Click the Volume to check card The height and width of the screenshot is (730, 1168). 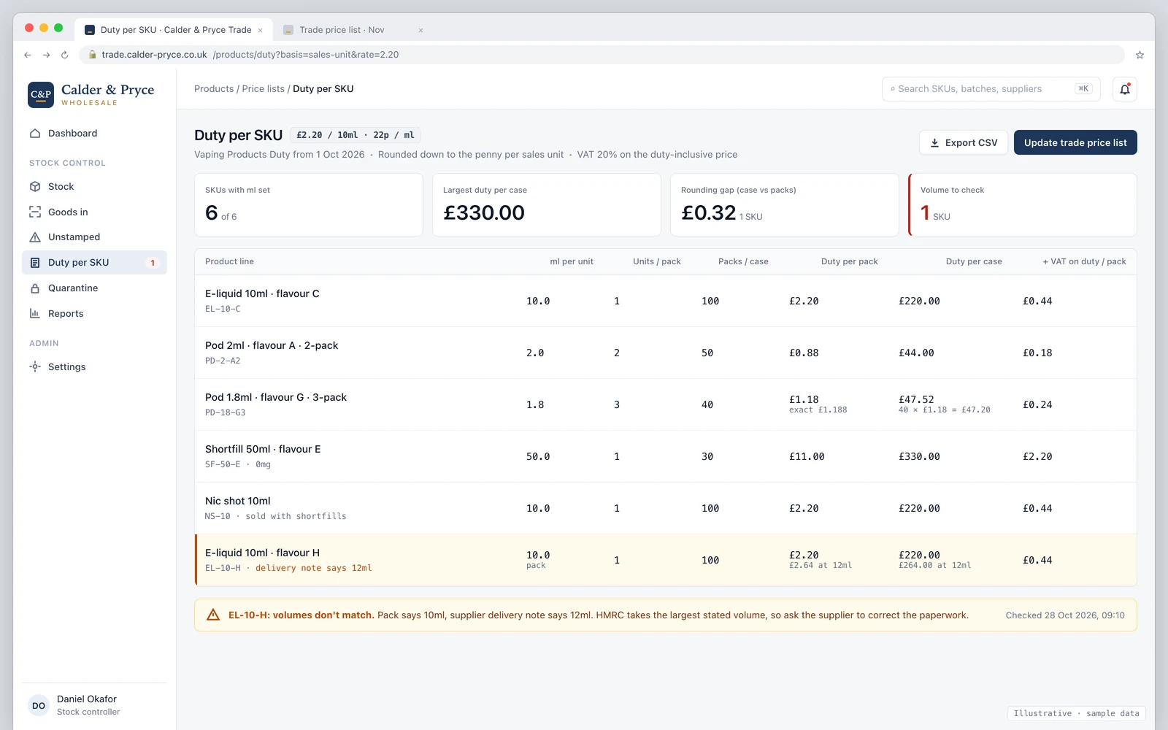click(x=1023, y=204)
